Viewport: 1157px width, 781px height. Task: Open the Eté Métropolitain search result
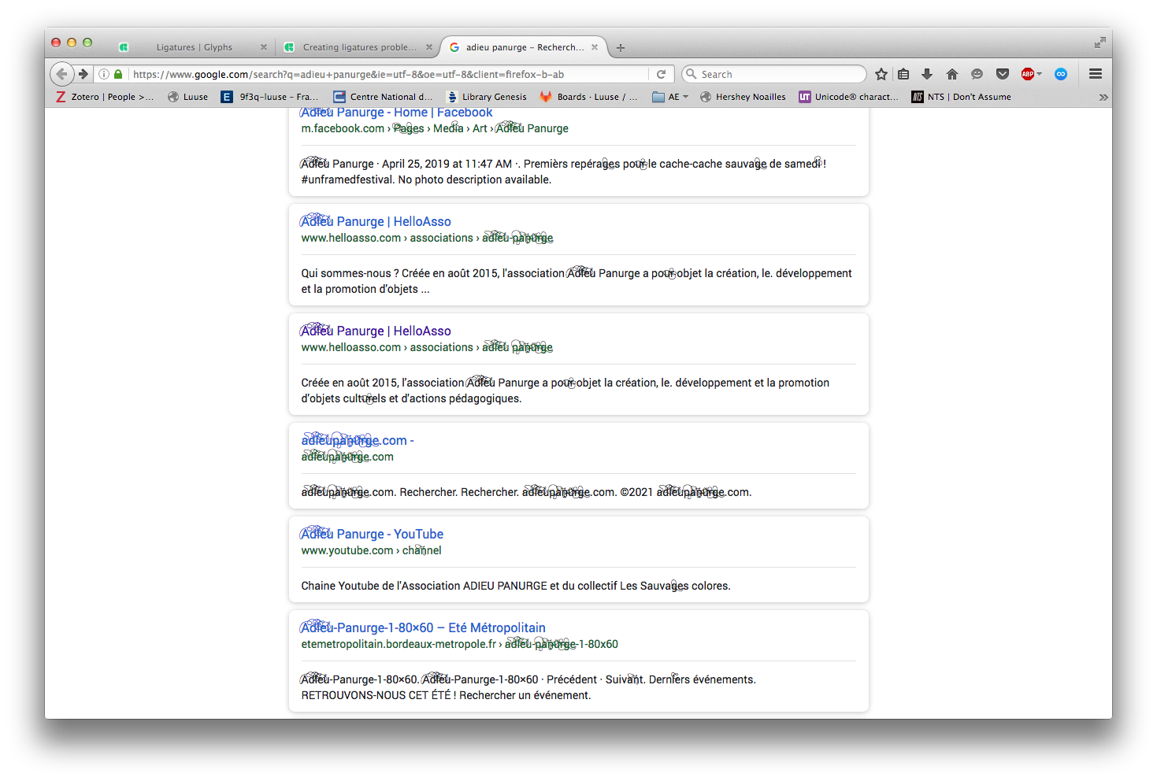coord(423,627)
